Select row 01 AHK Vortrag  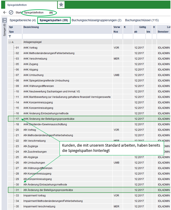[89, 48]
